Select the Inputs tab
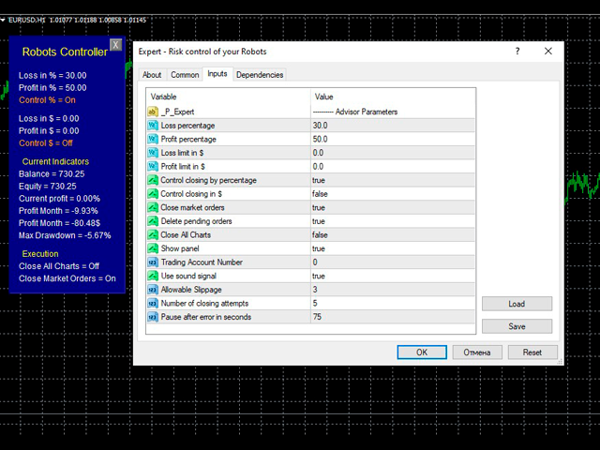Viewport: 600px width, 450px height. 217,74
